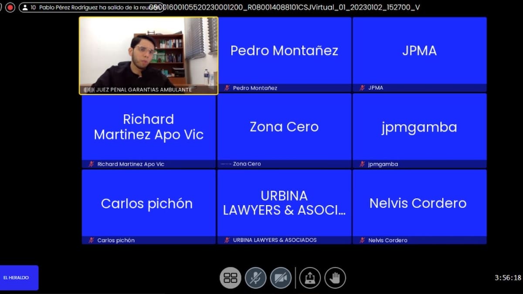Select Pedro Montañez participant tile
Viewport: 523px width, 294px height.
pos(284,51)
